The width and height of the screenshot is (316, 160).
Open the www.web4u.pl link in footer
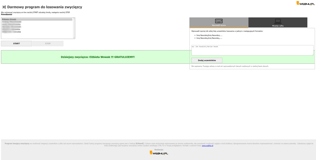pos(207,146)
